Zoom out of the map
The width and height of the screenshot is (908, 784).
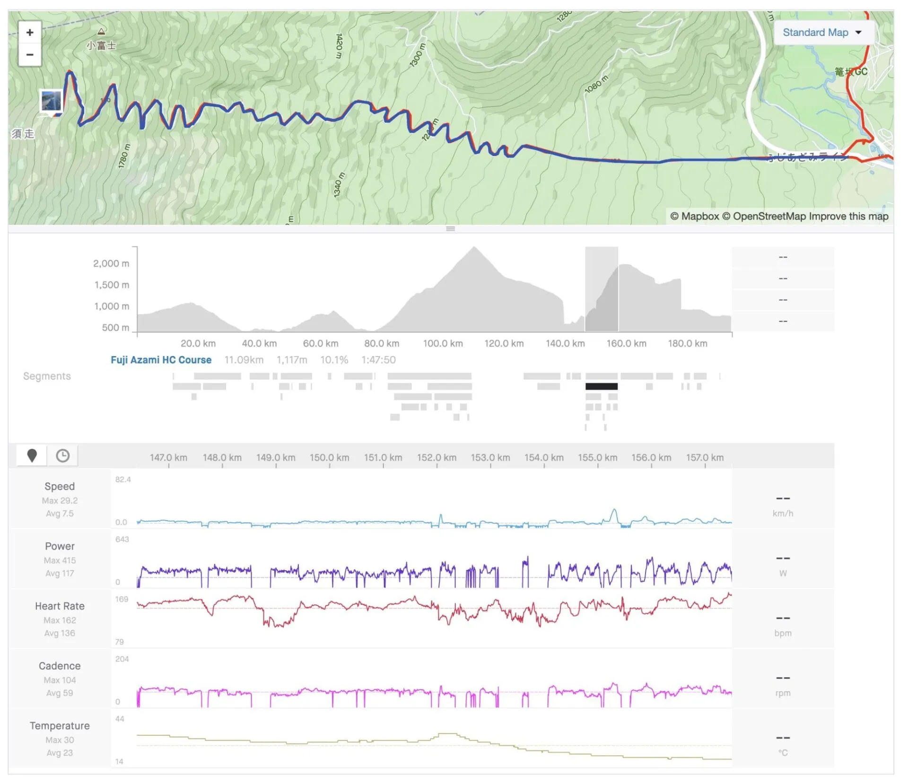pyautogui.click(x=30, y=55)
